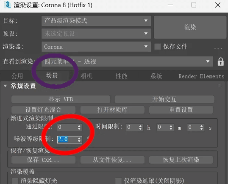Image resolution: width=228 pixels, height=184 pixels.
Task: Click the 从文件恢复... button
Action: point(112,160)
